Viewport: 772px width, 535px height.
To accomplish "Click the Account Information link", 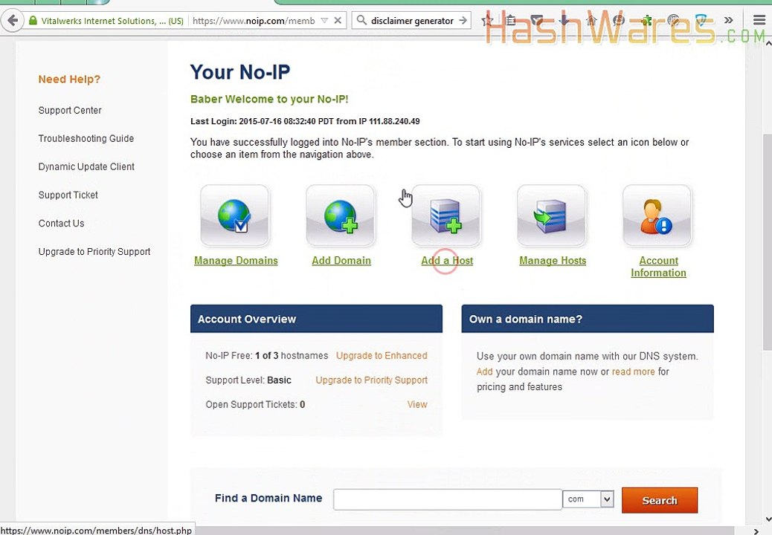I will pyautogui.click(x=658, y=267).
